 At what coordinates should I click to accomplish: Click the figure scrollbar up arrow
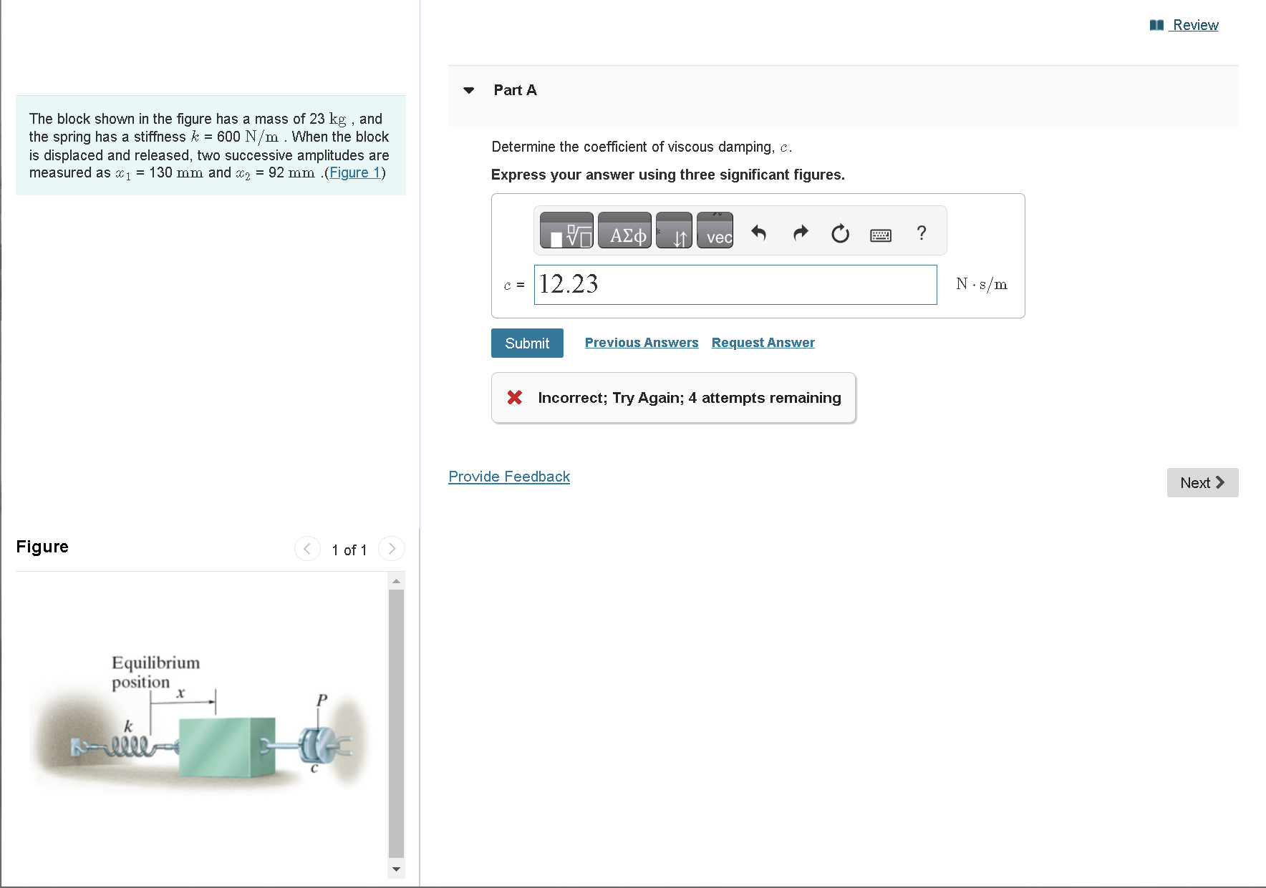pyautogui.click(x=396, y=580)
